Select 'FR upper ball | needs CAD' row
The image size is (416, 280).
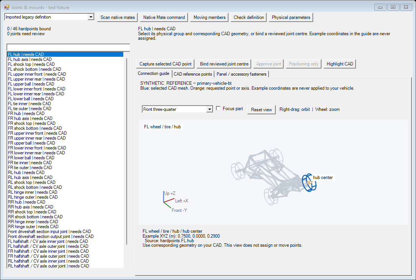(65, 143)
